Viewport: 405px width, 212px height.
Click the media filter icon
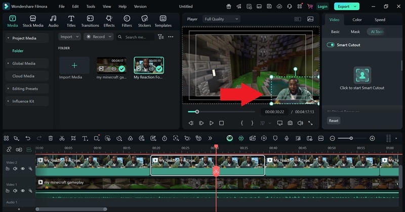160,37
